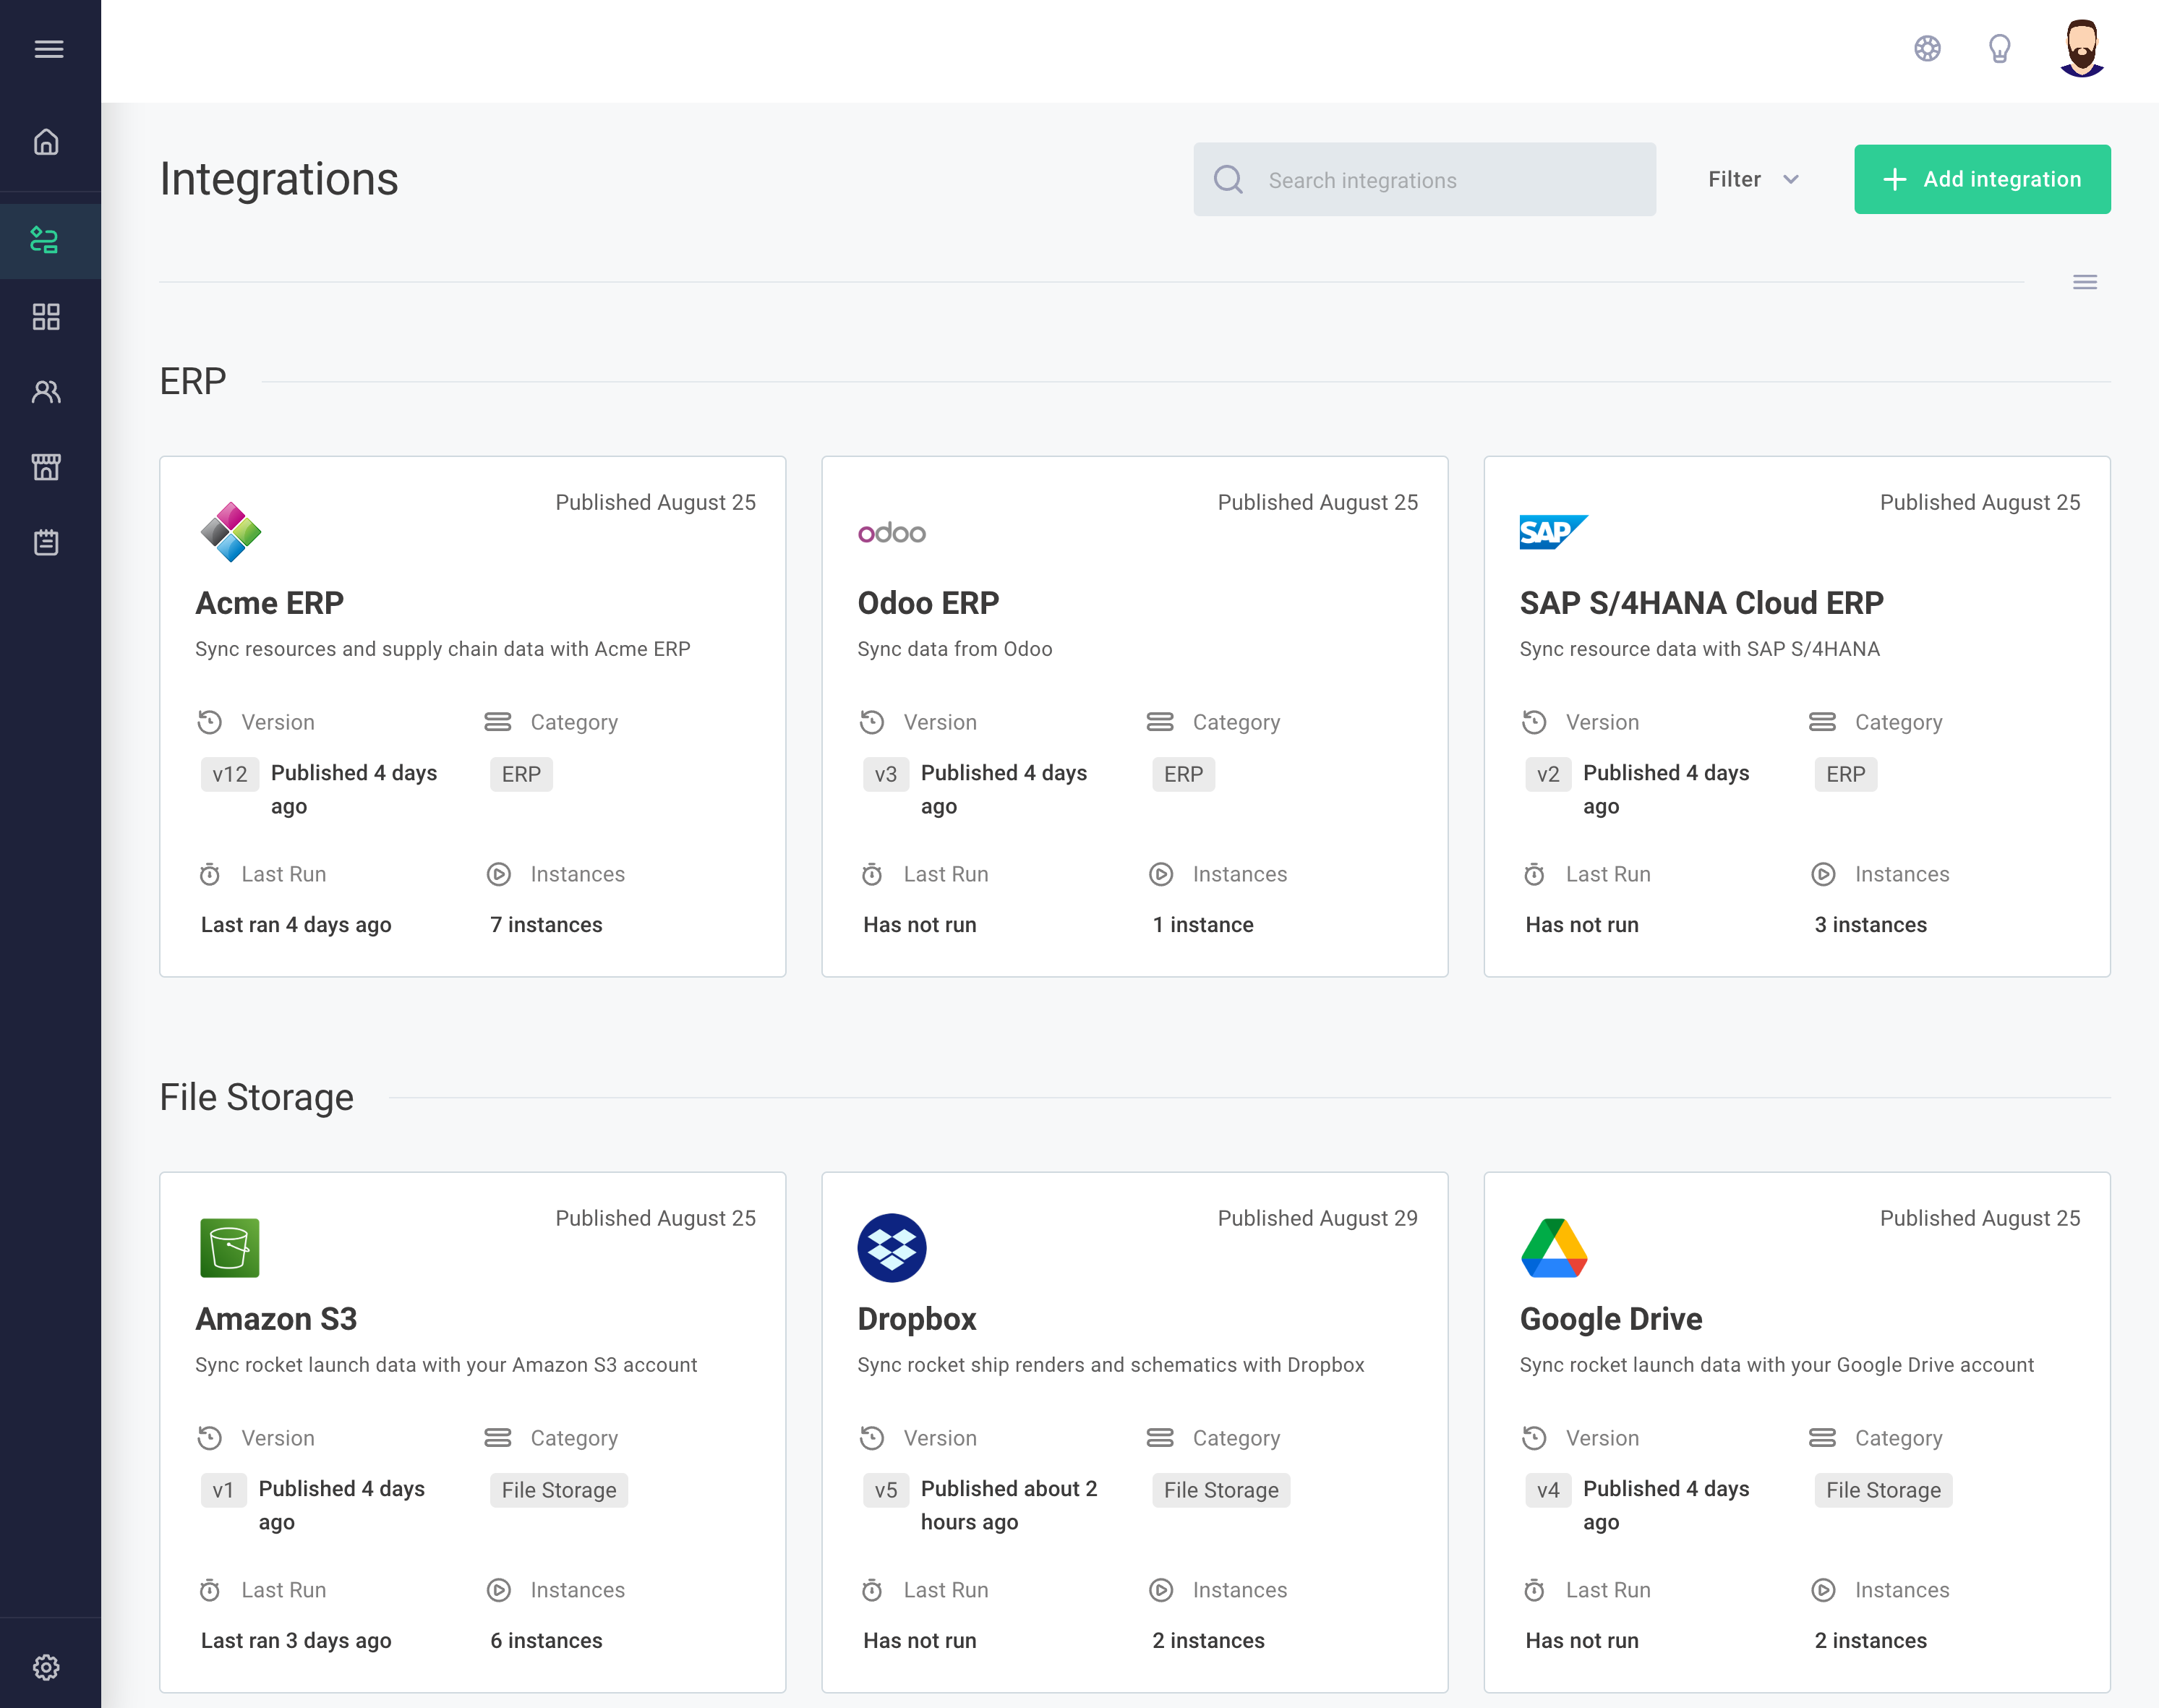Click the Add integration button
The width and height of the screenshot is (2159, 1708).
[x=1981, y=179]
